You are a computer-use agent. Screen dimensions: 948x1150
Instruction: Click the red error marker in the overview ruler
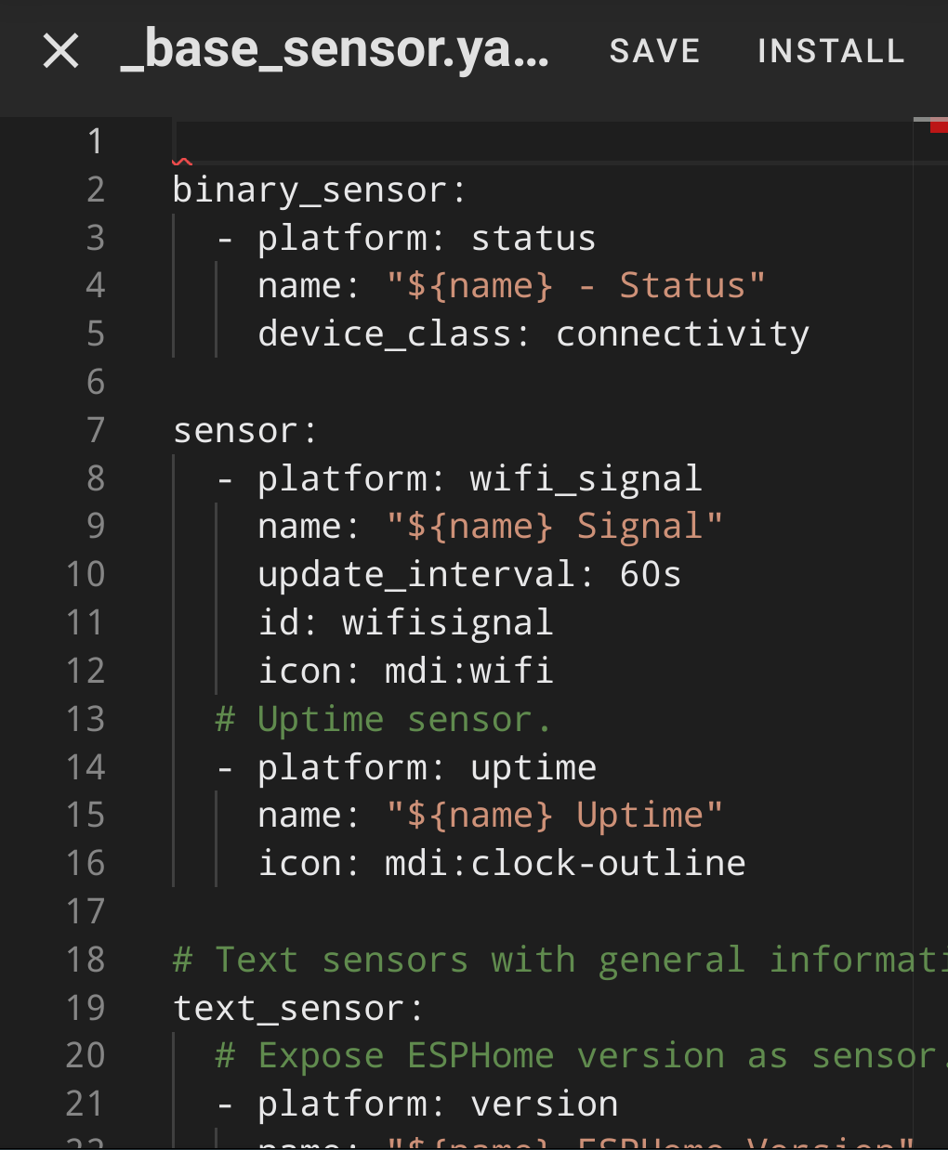(939, 126)
